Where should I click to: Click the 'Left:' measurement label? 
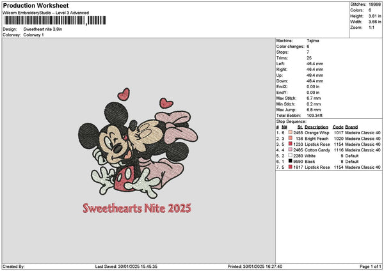point(280,64)
